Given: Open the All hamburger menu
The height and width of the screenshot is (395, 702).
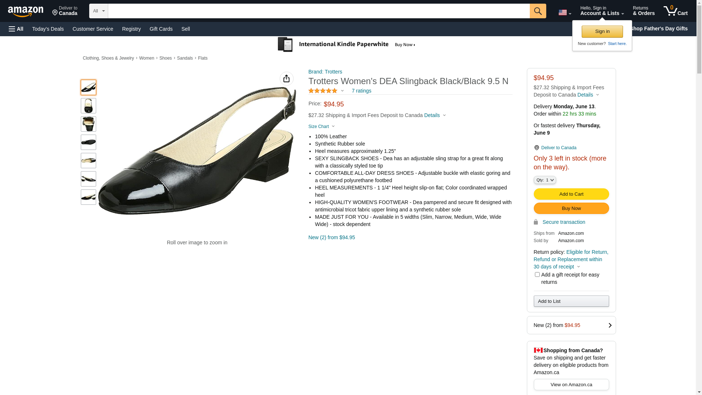Looking at the screenshot, I should pyautogui.click(x=16, y=29).
